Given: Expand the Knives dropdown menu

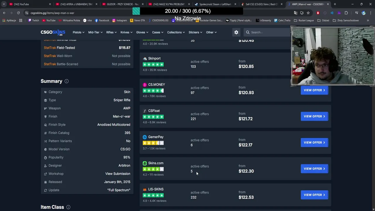Looking at the screenshot, I should [126, 32].
